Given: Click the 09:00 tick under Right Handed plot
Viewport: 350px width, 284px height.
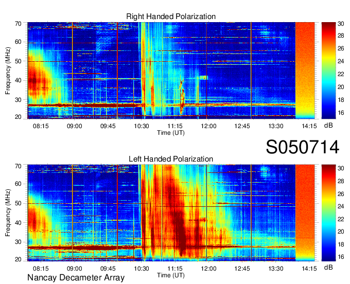Looking at the screenshot, I should [x=74, y=126].
